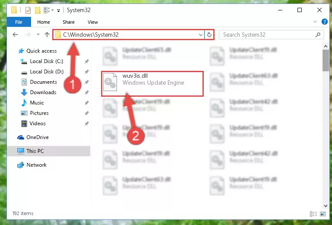Switch to the View ribbon tab

(93, 22)
